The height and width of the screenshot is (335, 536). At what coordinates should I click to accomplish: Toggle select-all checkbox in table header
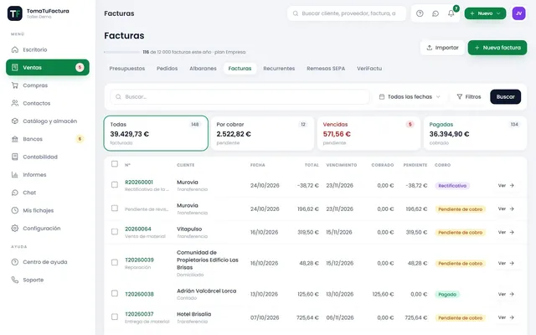(115, 164)
